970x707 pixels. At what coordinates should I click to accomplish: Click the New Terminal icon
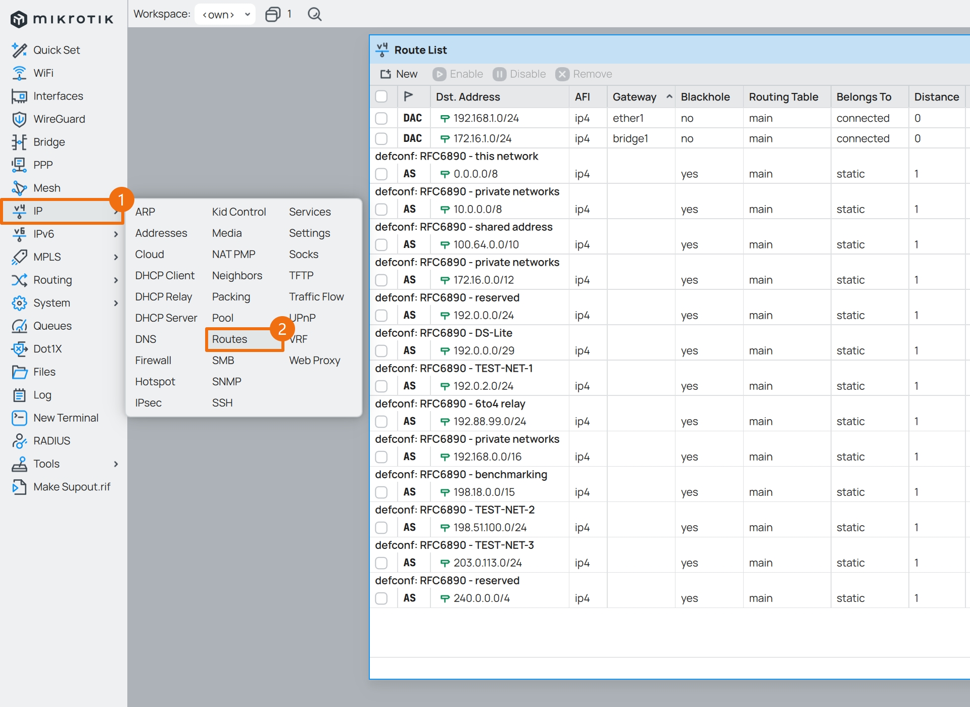(x=19, y=418)
